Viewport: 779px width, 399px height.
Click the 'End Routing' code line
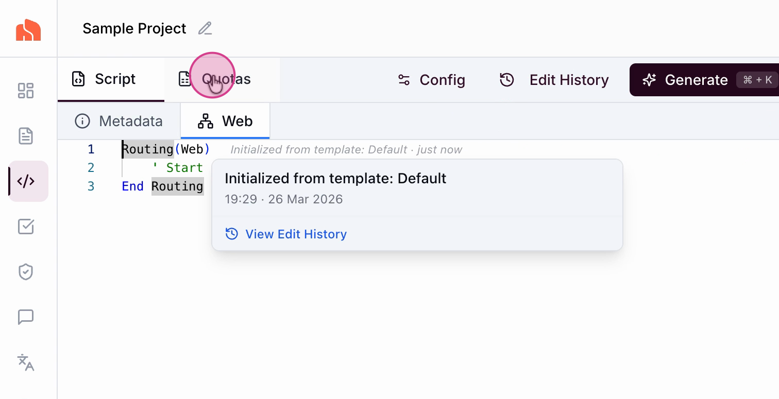pos(162,186)
